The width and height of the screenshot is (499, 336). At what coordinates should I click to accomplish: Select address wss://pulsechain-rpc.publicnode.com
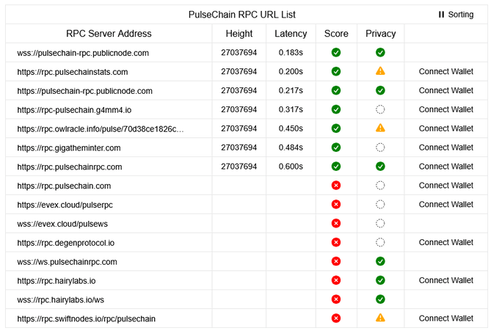coord(83,53)
